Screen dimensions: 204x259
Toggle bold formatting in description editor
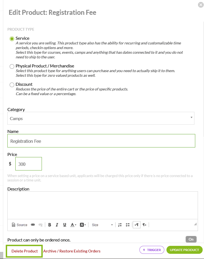(x=50, y=225)
